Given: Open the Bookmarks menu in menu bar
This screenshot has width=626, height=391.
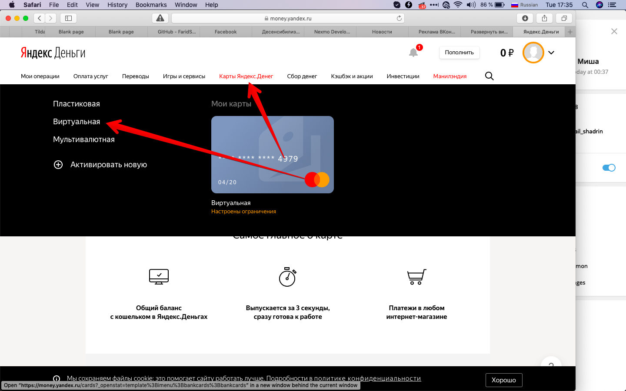Looking at the screenshot, I should [x=151, y=5].
